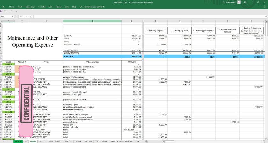268x143 pixels.
Task: Select column D header
Action: click(93, 21)
